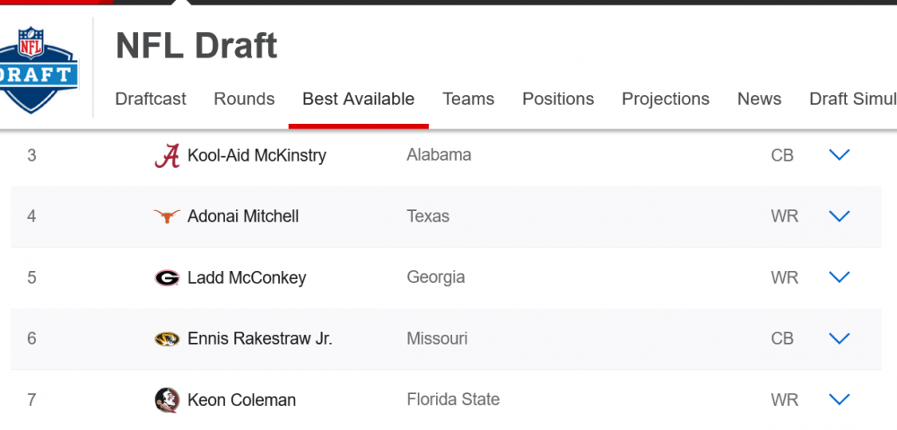Expand Keon Coleman's row chevron
Image resolution: width=897 pixels, height=430 pixels.
[x=839, y=399]
